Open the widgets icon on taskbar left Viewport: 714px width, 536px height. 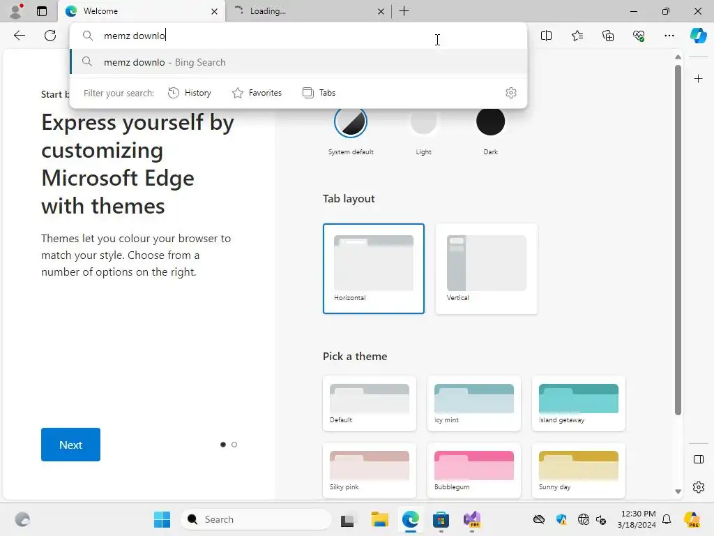pos(22,519)
